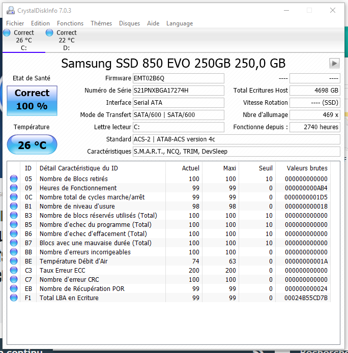Screen dimensions: 348x353
Task: Click the status orb for ID B7 row
Action: (x=14, y=243)
